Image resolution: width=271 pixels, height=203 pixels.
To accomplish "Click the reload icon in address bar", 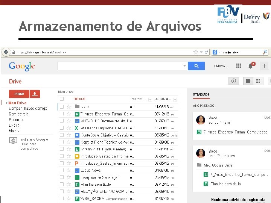I will tap(206, 52).
